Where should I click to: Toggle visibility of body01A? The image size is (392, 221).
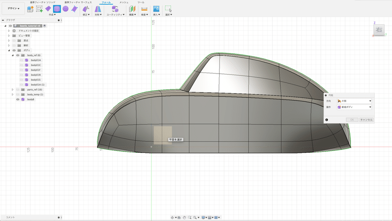click(22, 60)
